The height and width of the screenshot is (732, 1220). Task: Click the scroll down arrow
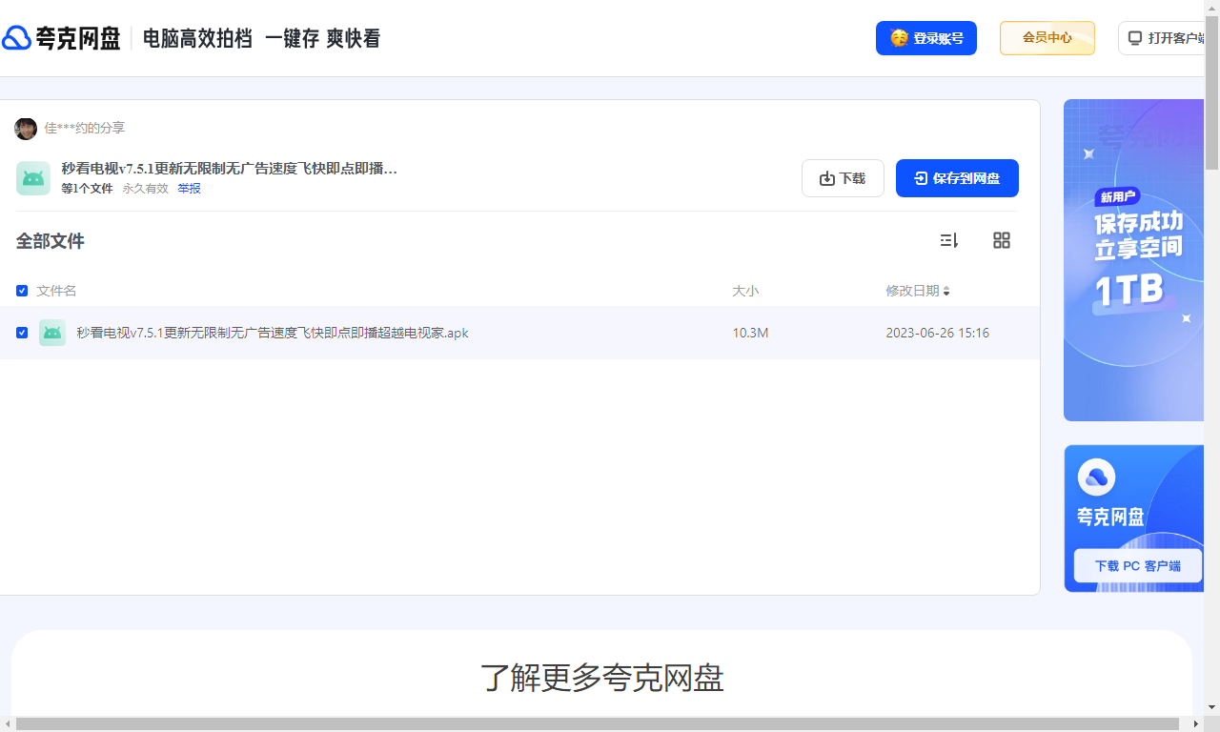point(1212,707)
